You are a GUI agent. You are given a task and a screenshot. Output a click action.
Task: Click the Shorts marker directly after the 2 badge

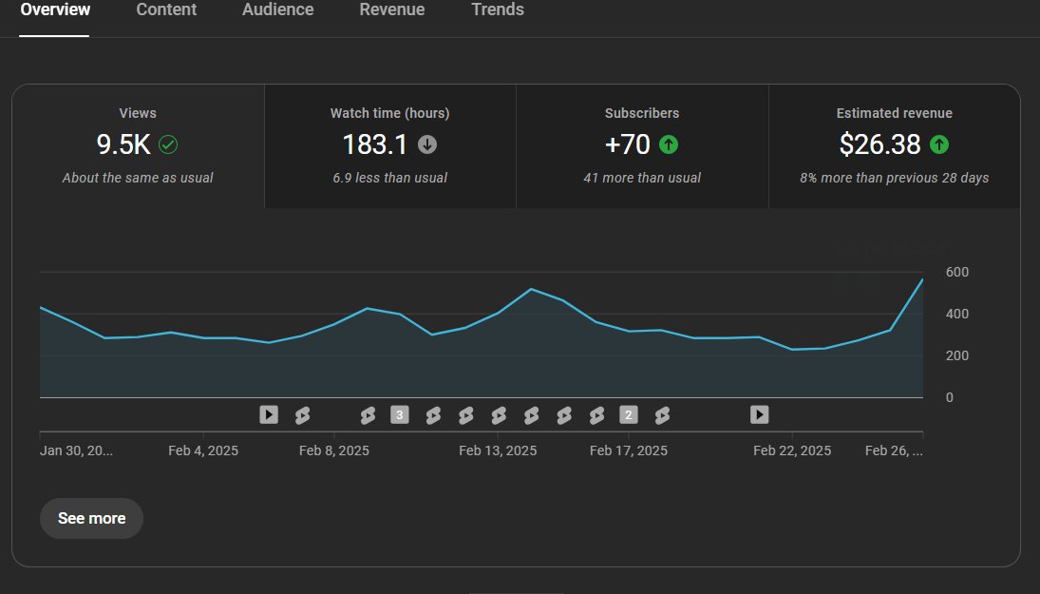(x=661, y=415)
